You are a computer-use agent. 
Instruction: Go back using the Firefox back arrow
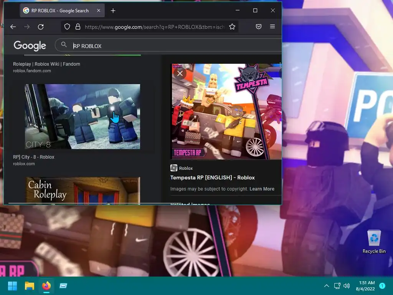(13, 27)
